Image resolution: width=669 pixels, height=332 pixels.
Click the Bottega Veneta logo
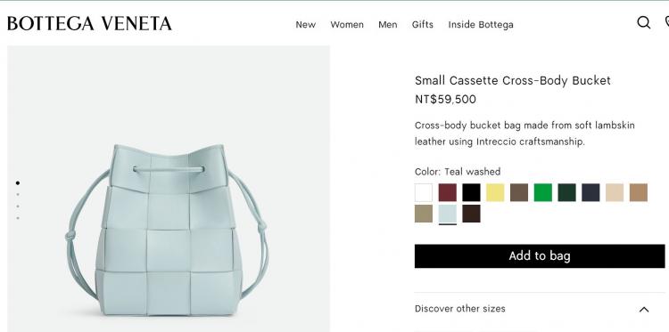[89, 24]
